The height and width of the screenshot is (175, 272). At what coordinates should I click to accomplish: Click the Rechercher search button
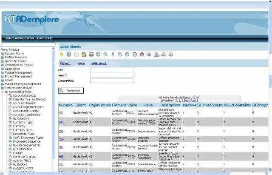[71, 91]
